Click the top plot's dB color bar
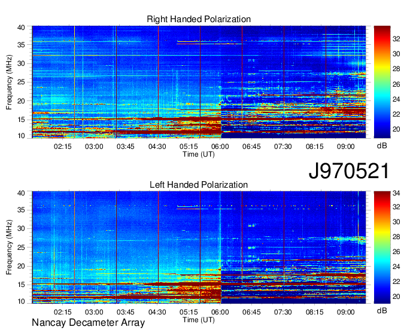The image size is (407, 330). 382,82
